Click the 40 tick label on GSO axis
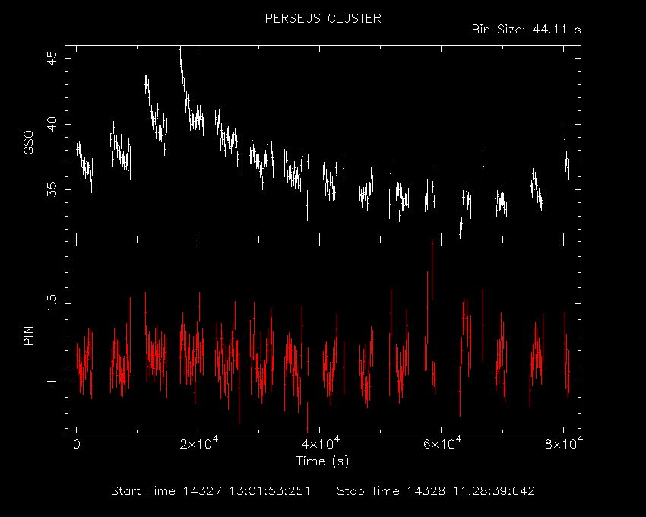Viewport: 646px width, 517px height. [x=52, y=124]
